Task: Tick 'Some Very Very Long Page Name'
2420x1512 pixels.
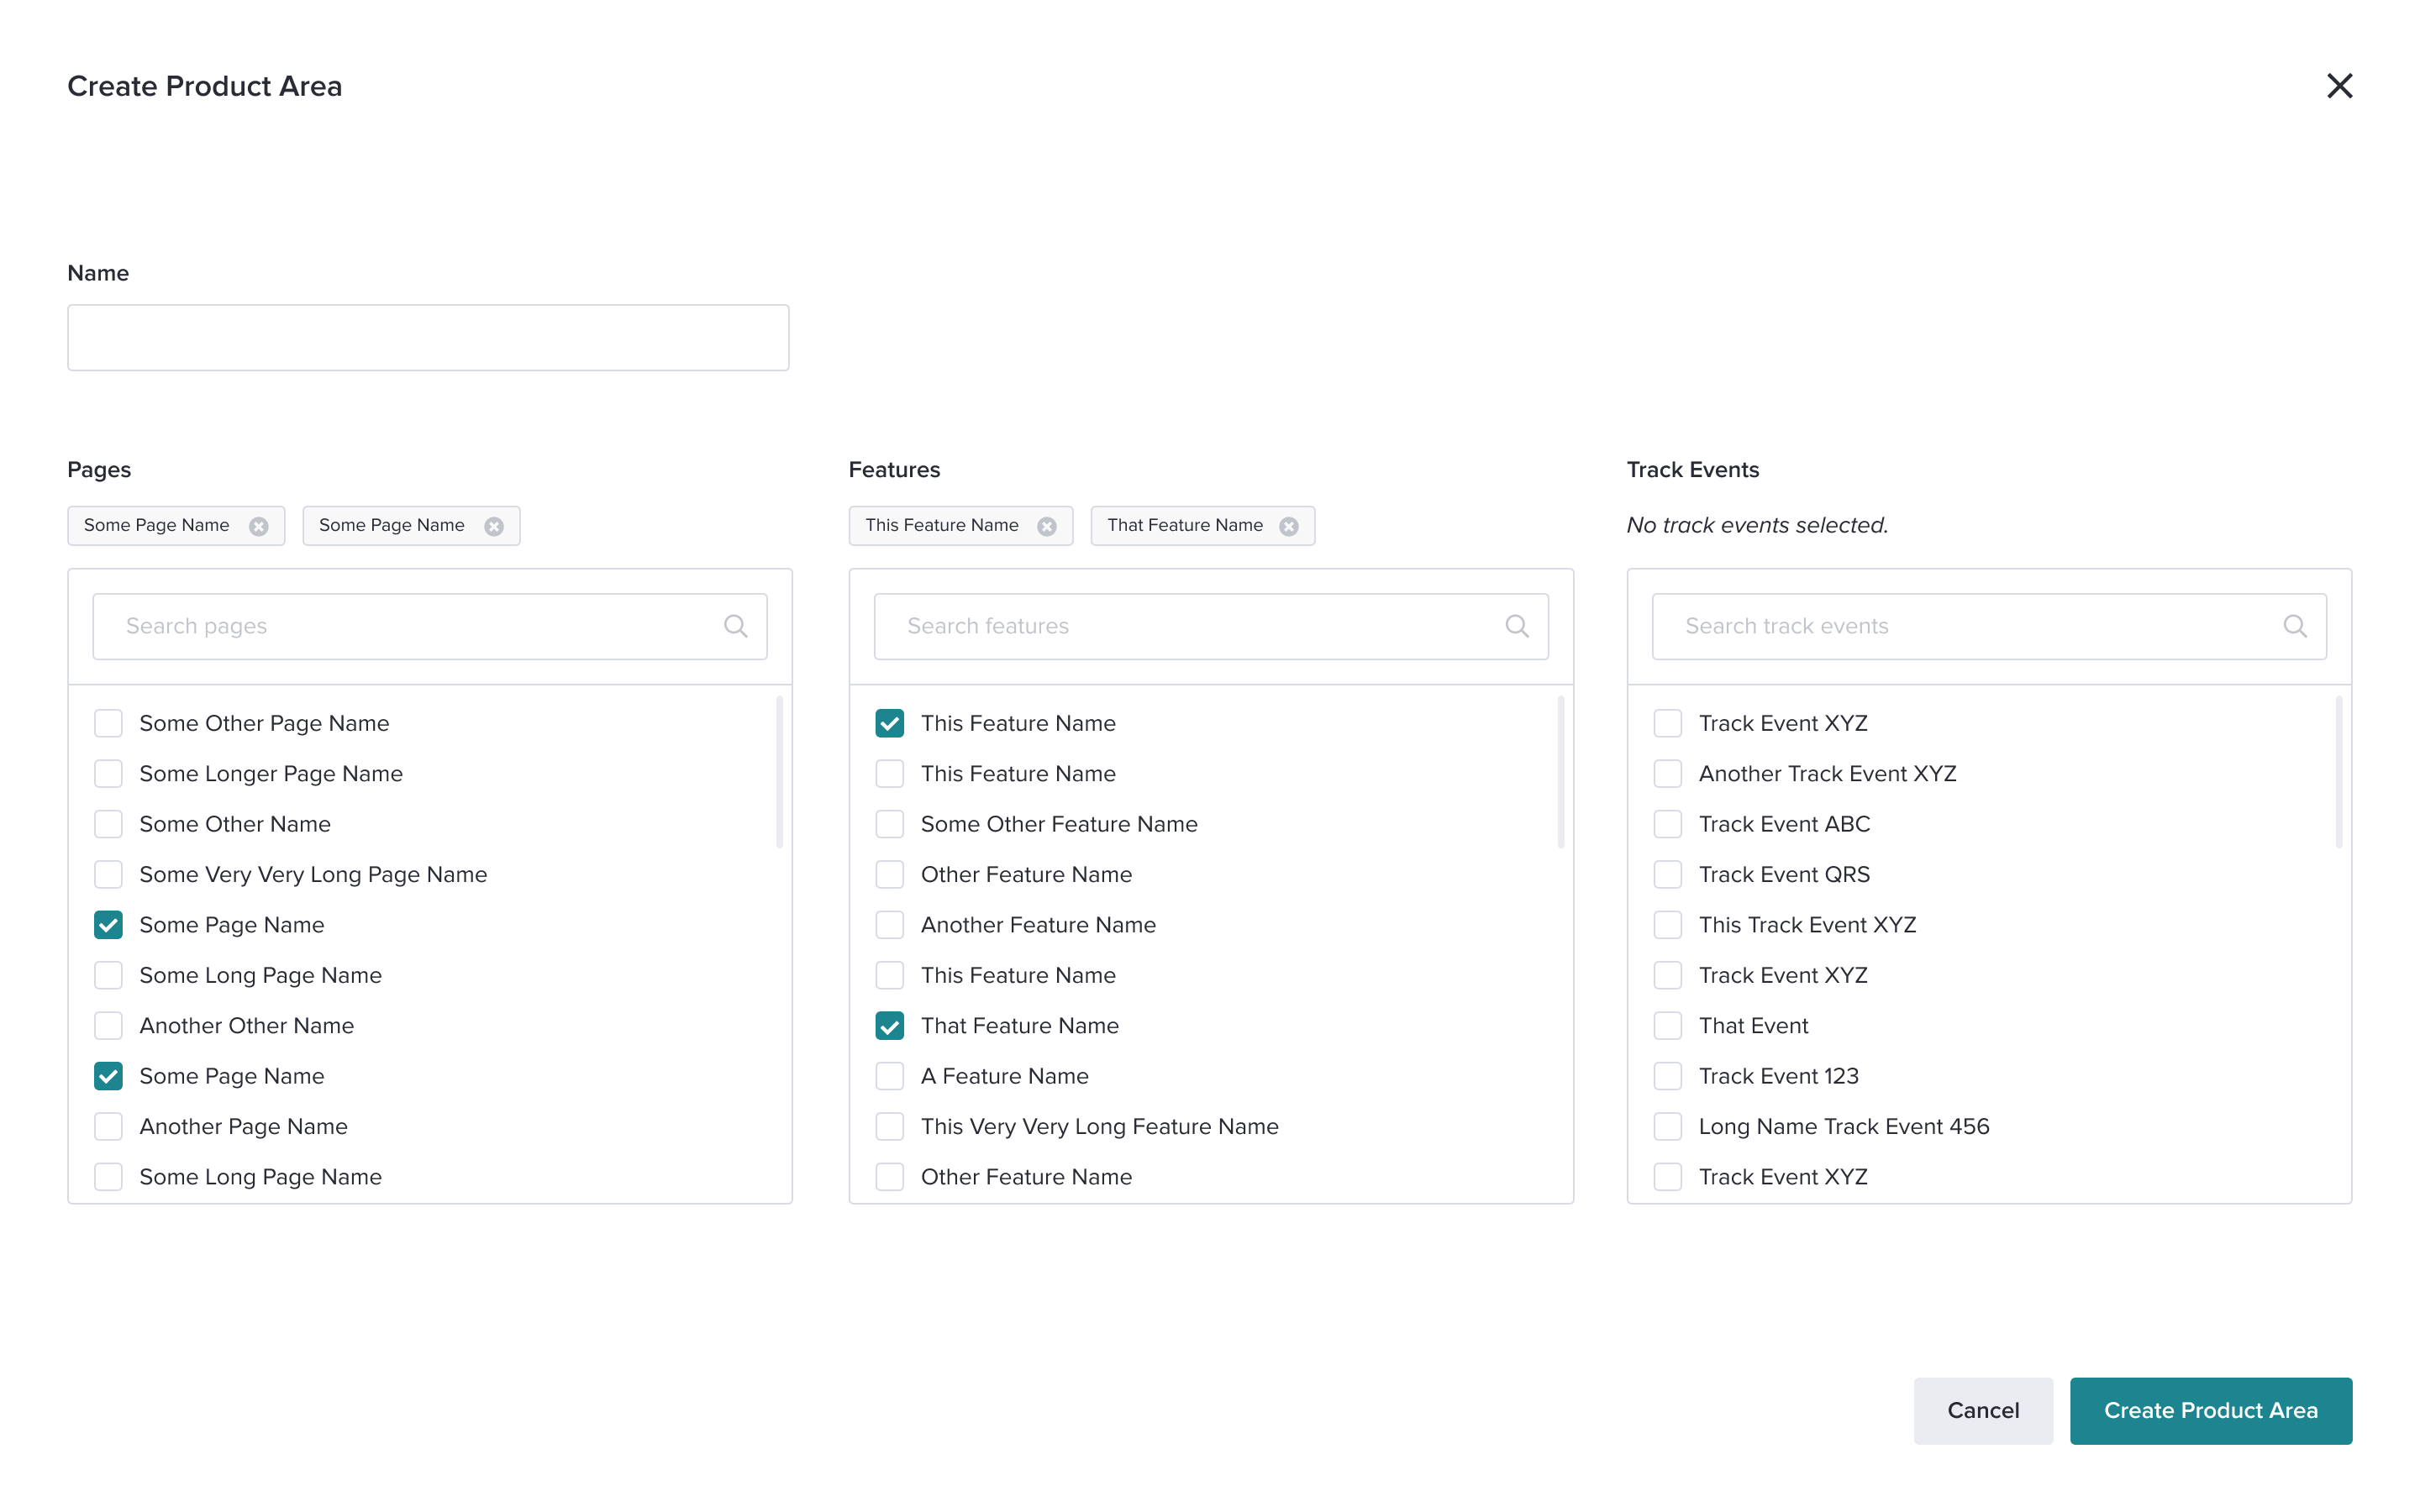Action: click(108, 874)
